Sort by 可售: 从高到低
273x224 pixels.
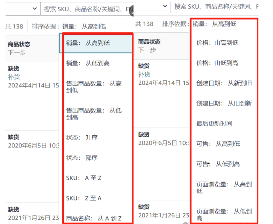218,144
